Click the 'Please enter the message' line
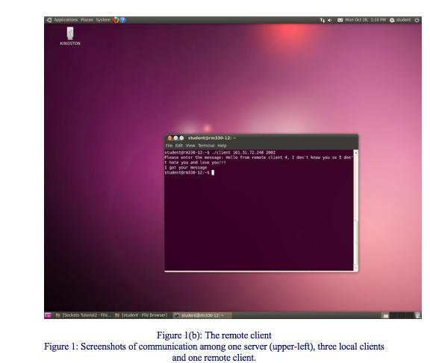The image size is (430, 363). coord(258,157)
